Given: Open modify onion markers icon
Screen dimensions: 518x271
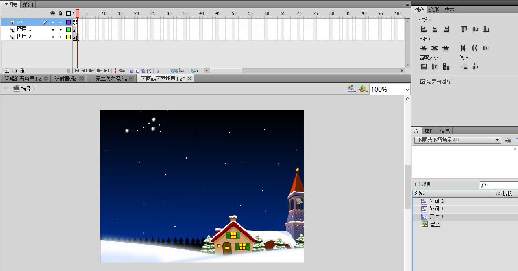Looking at the screenshot, I should click(149, 71).
